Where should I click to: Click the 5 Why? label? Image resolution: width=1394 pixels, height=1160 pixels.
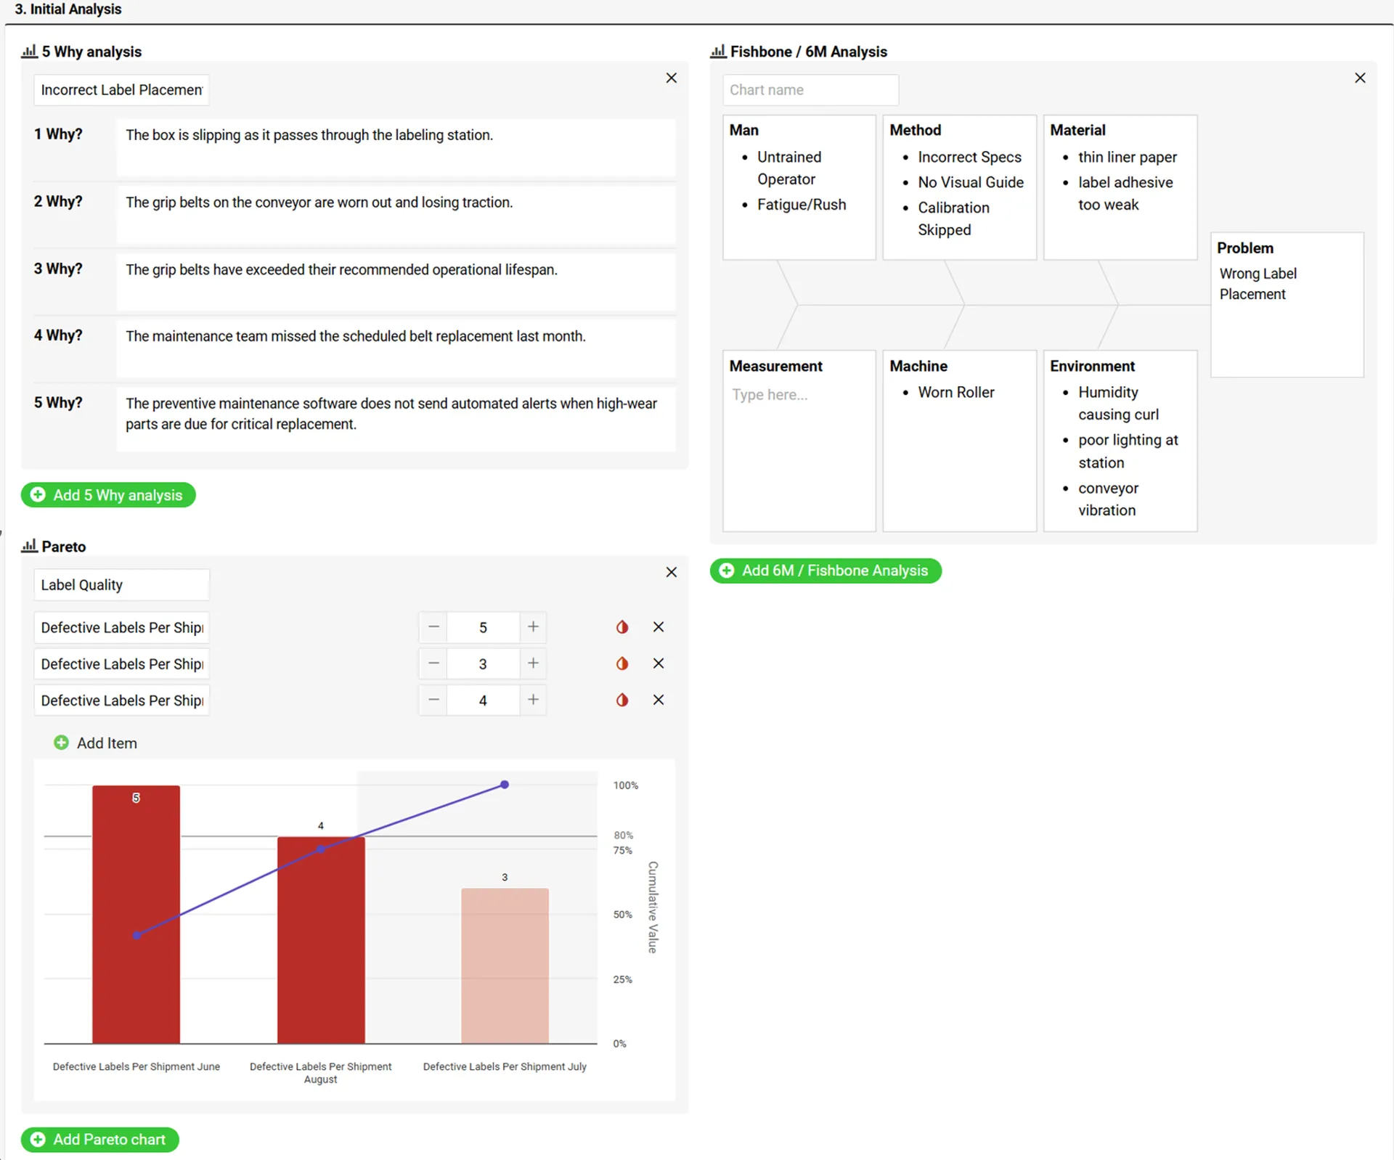pos(58,403)
